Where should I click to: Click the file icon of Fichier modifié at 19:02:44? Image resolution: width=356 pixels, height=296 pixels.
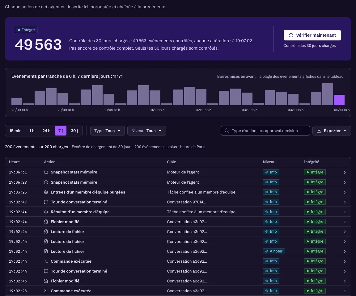[46, 222]
